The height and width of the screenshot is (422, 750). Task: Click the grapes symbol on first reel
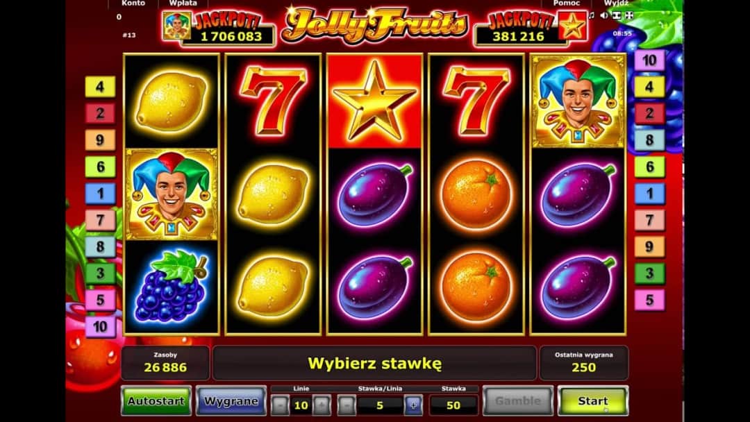[x=172, y=285]
